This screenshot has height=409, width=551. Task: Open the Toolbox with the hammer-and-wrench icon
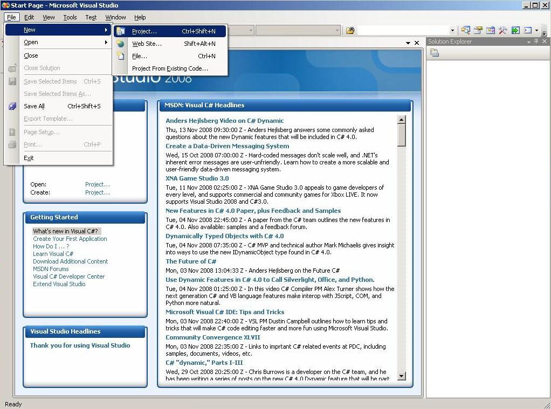click(502, 31)
